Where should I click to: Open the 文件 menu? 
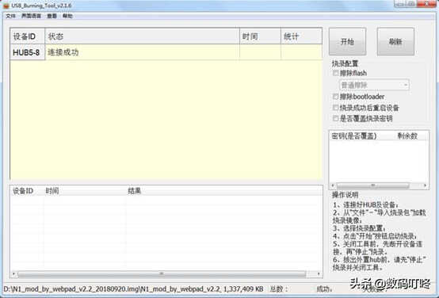[x=10, y=16]
